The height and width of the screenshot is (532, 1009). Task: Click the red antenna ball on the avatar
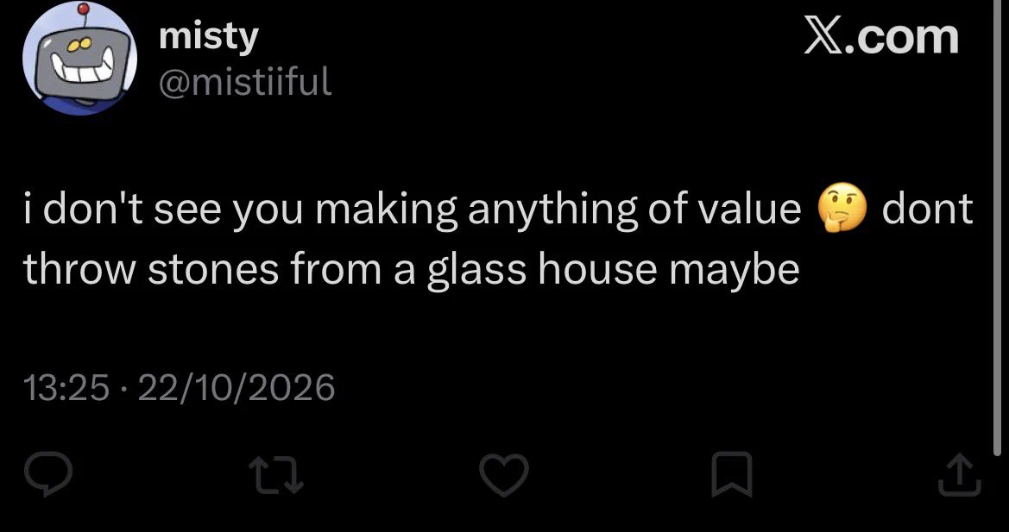point(82,9)
